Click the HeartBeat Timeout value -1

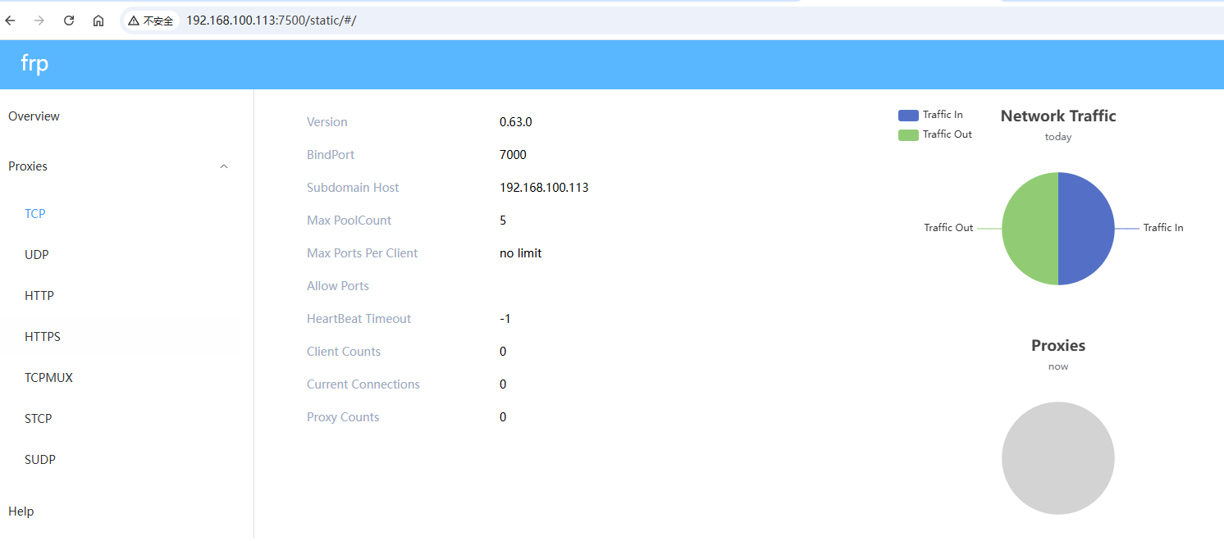(x=505, y=319)
